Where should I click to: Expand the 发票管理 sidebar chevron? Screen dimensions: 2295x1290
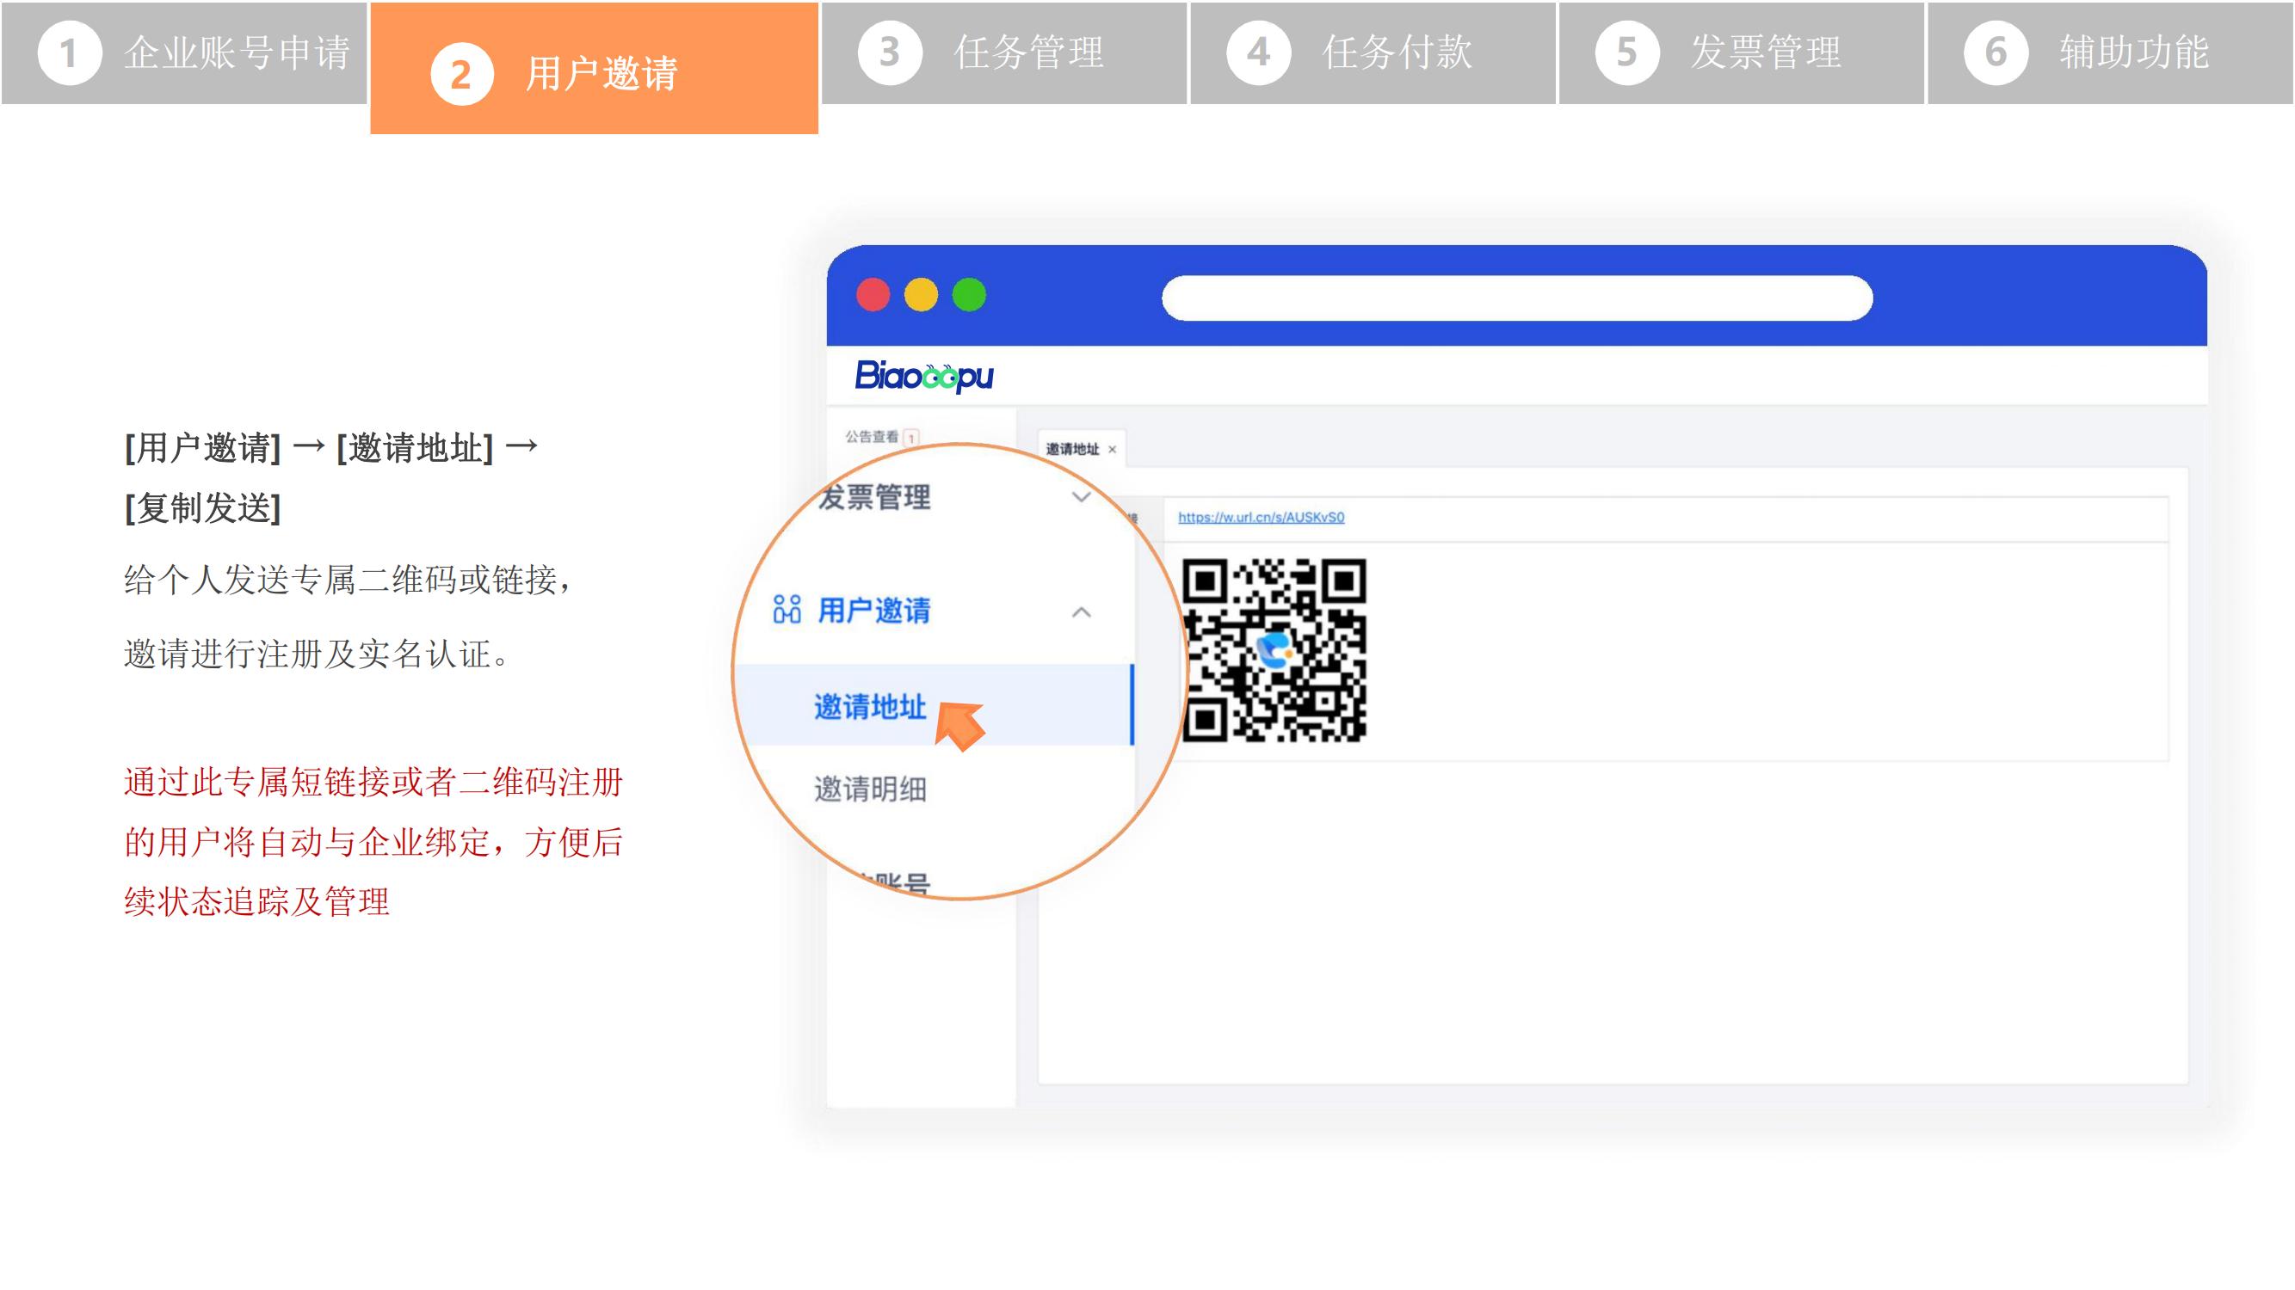pos(1081,497)
